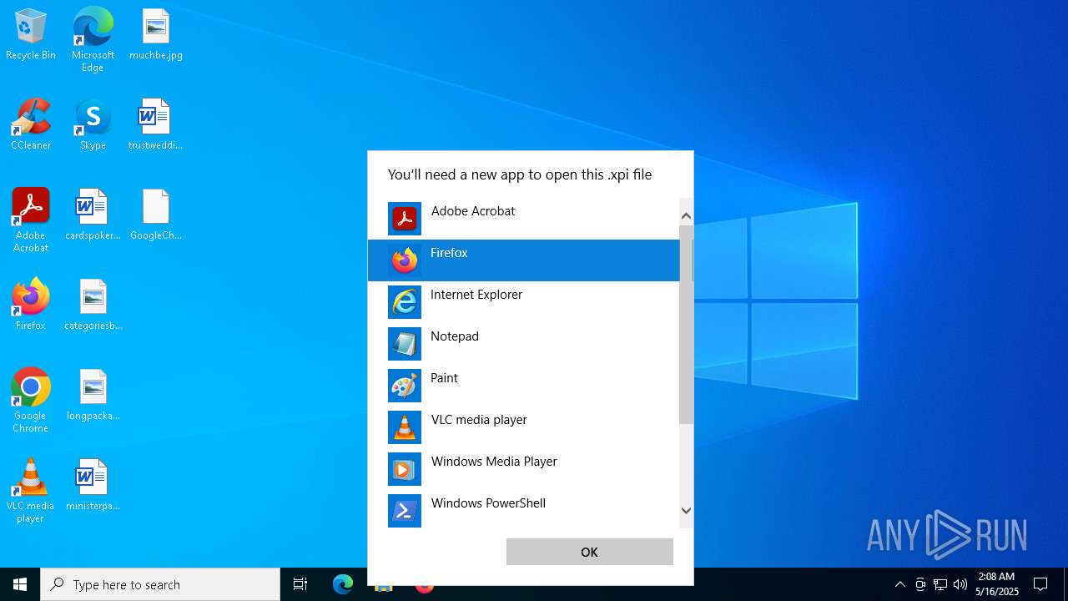Select the Windows PowerShell icon in the list
Viewport: 1068px width, 601px height.
point(405,511)
